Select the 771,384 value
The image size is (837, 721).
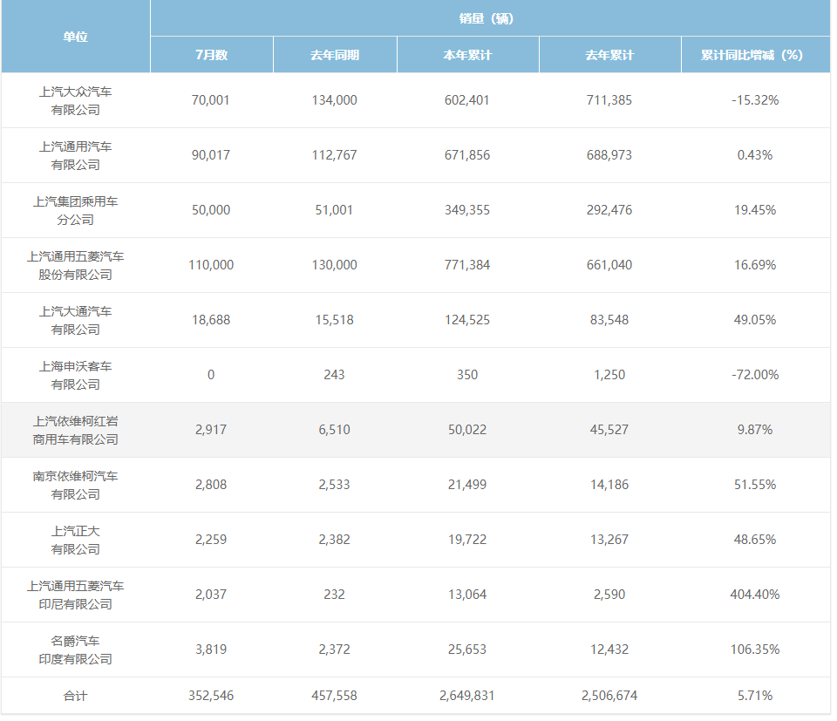click(x=467, y=265)
